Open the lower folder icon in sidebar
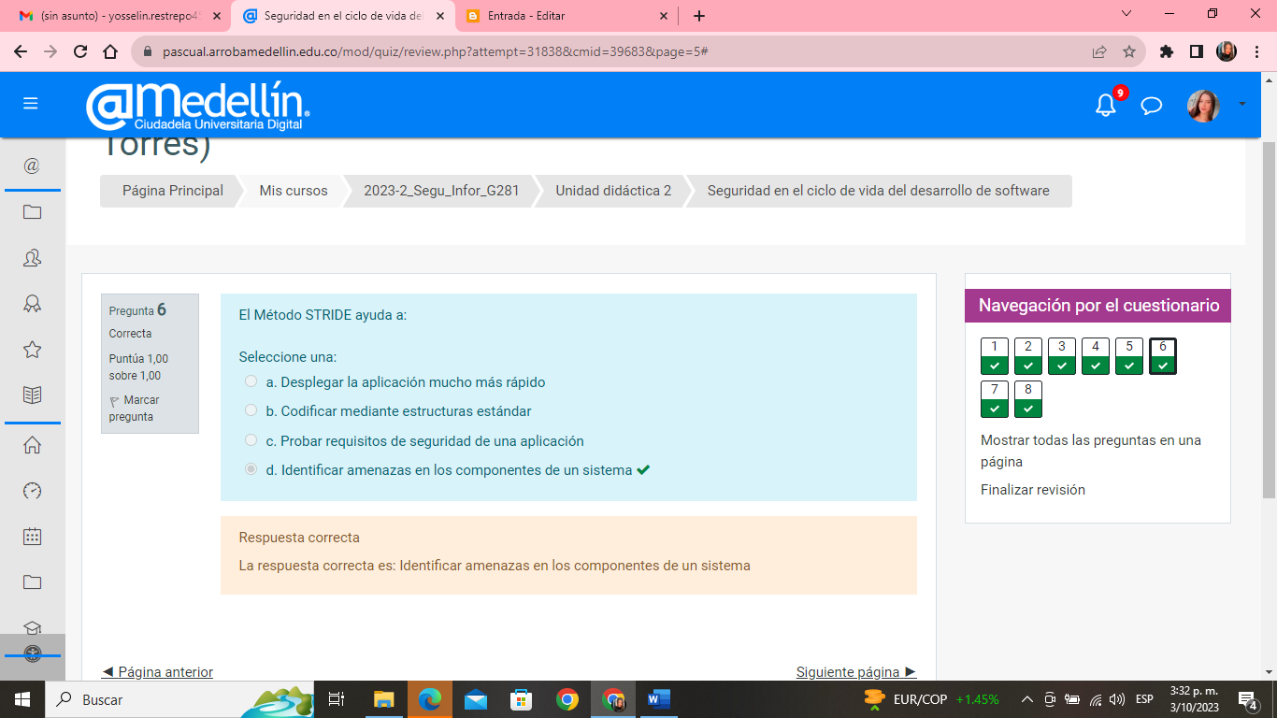This screenshot has height=718, width=1277. (32, 582)
